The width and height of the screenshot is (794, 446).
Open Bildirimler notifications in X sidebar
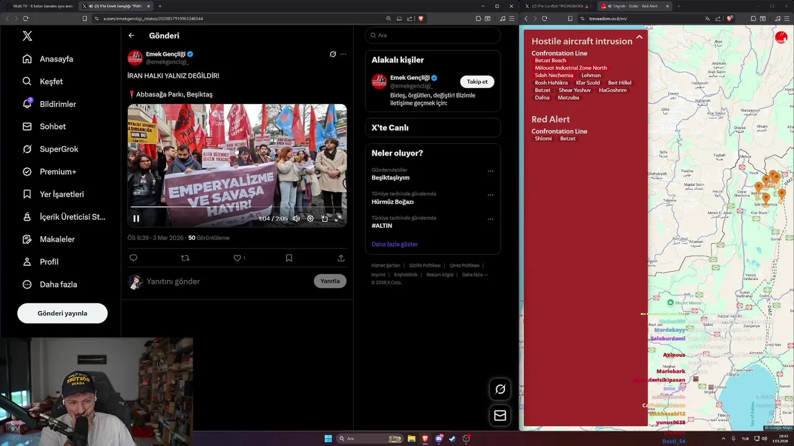point(50,104)
